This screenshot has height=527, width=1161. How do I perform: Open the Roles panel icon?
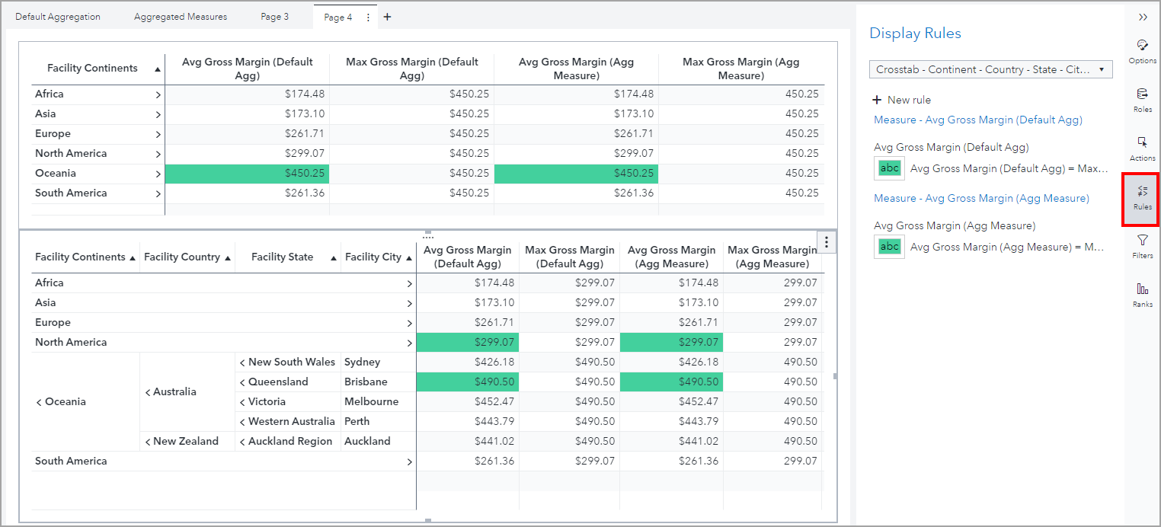point(1142,101)
